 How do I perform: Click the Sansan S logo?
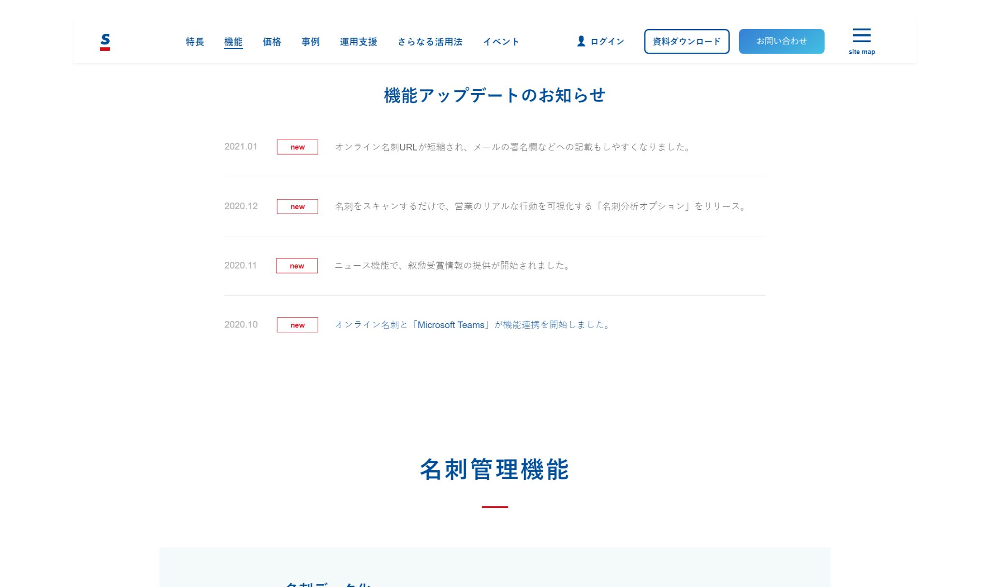click(x=105, y=42)
